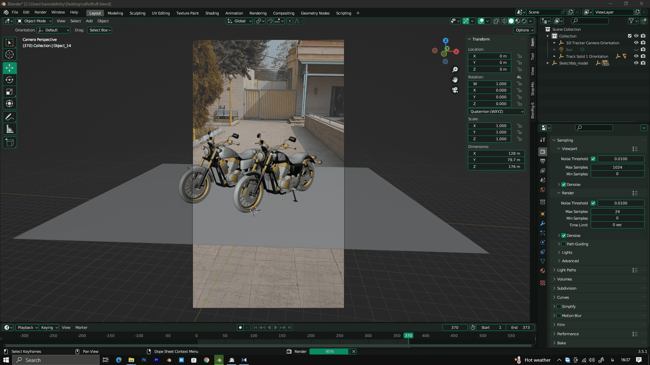Toggle viewport gizmos visibility

pyautogui.click(x=466, y=21)
